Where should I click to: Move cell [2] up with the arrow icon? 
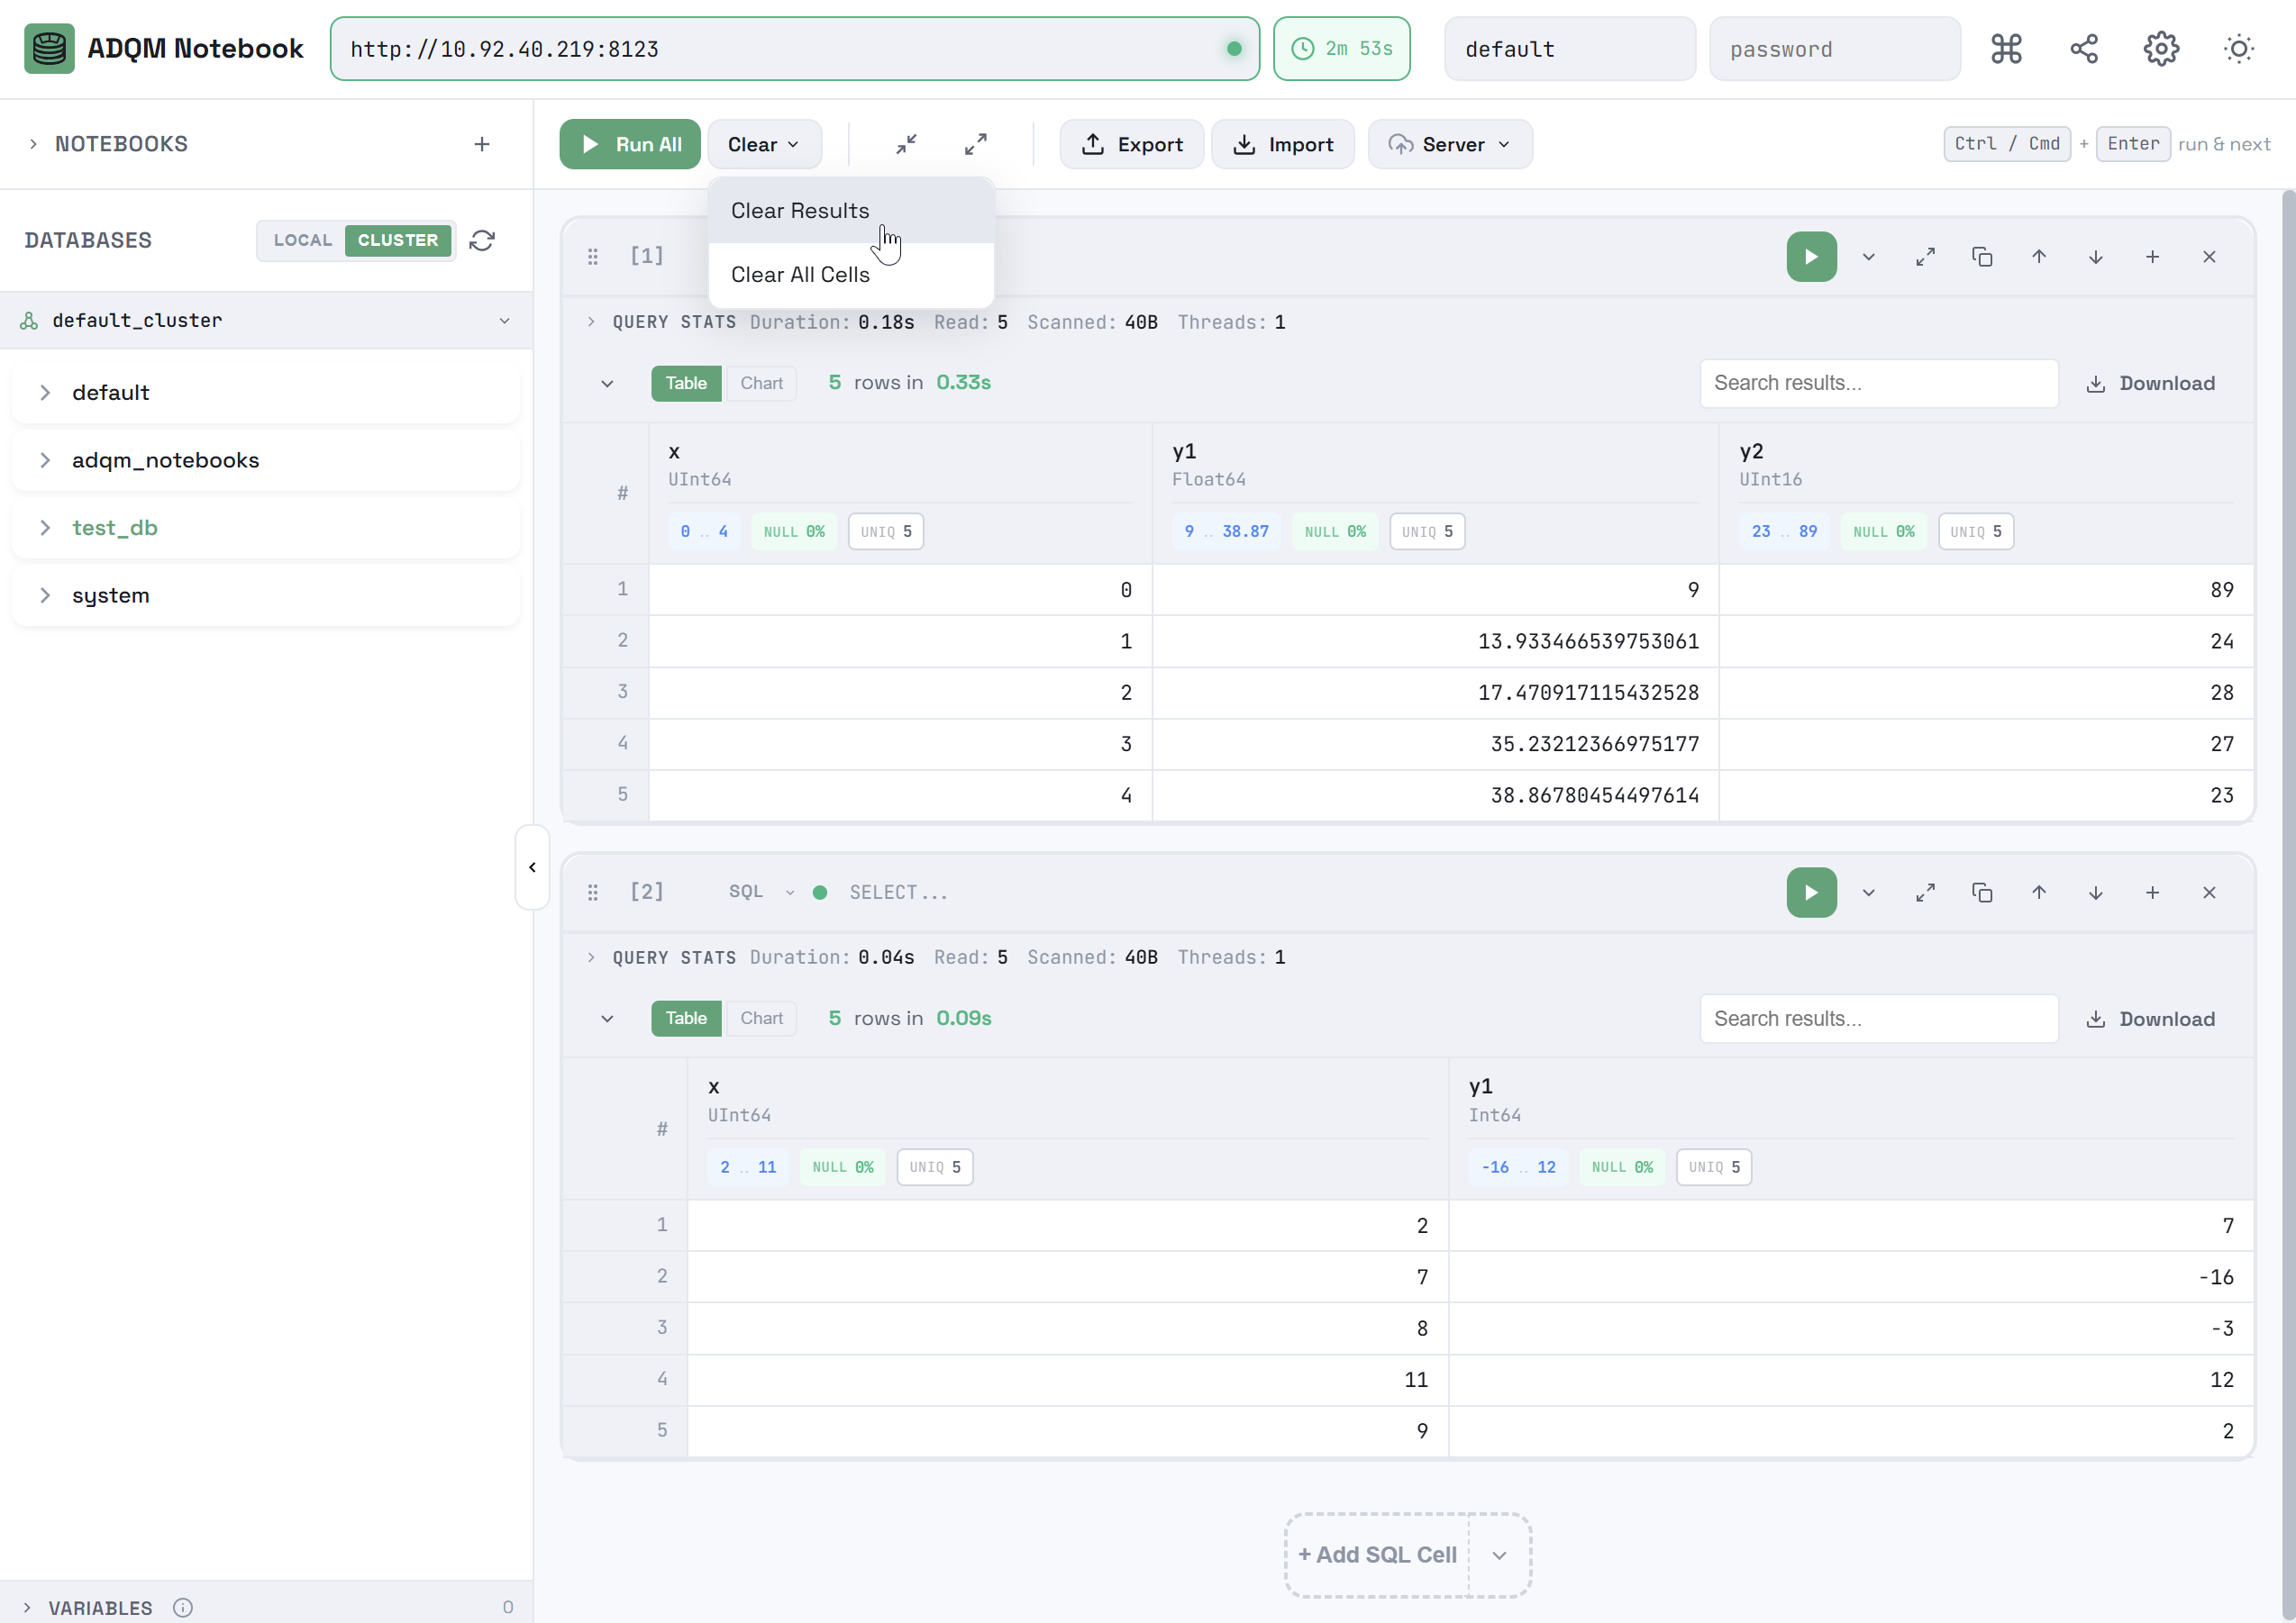coord(2039,893)
